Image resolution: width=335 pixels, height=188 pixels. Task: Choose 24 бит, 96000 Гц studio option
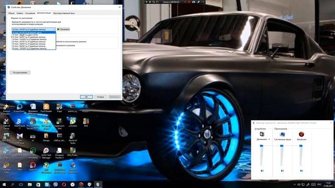[33, 46]
